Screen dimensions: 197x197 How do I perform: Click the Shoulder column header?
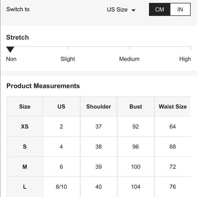(98, 107)
